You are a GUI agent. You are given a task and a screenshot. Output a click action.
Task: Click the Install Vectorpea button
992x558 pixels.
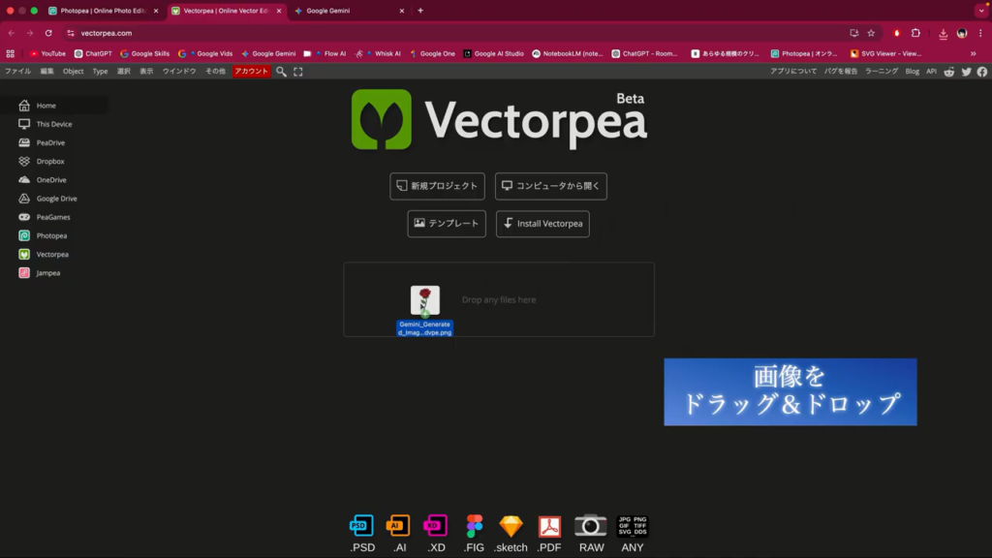pos(542,224)
